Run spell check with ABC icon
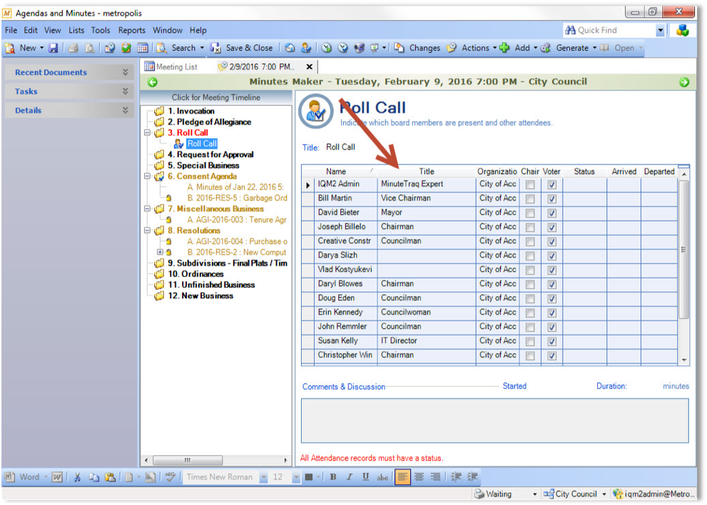Viewport: 707px width, 505px height. tap(170, 477)
